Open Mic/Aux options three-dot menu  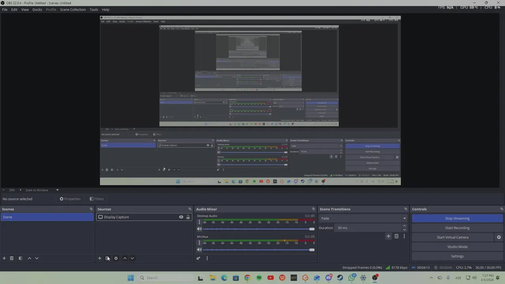click(199, 243)
